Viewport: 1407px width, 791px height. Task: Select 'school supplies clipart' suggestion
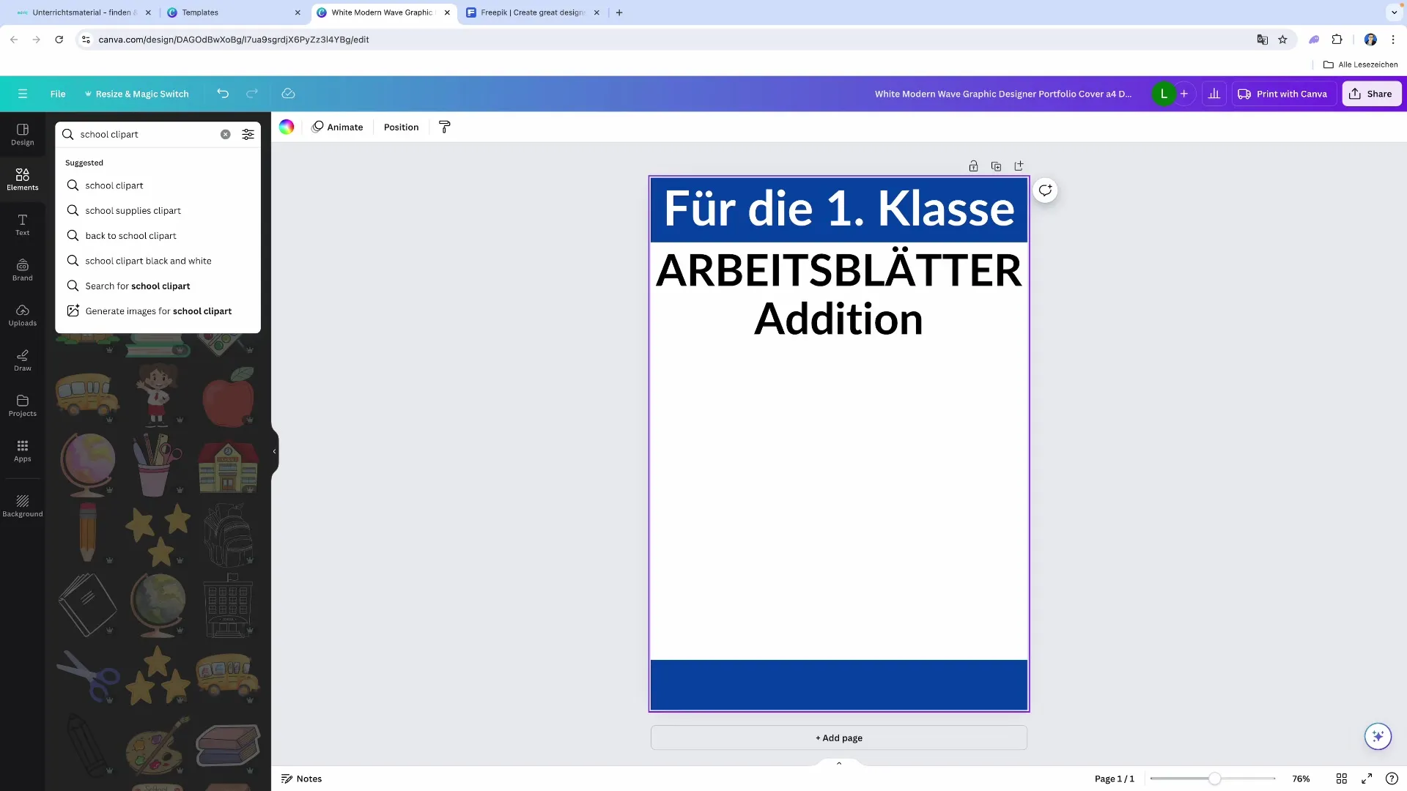[x=133, y=211]
